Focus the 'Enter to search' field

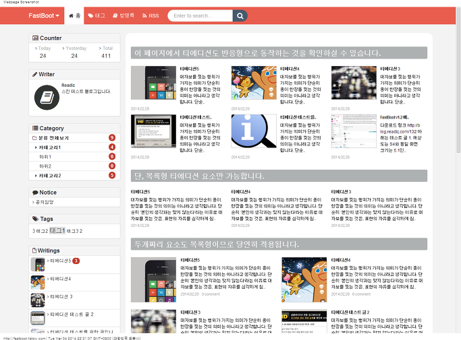[200, 15]
